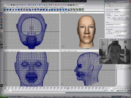Click the button below Load Audio File field
This screenshot has height=98, width=131.
120,35
